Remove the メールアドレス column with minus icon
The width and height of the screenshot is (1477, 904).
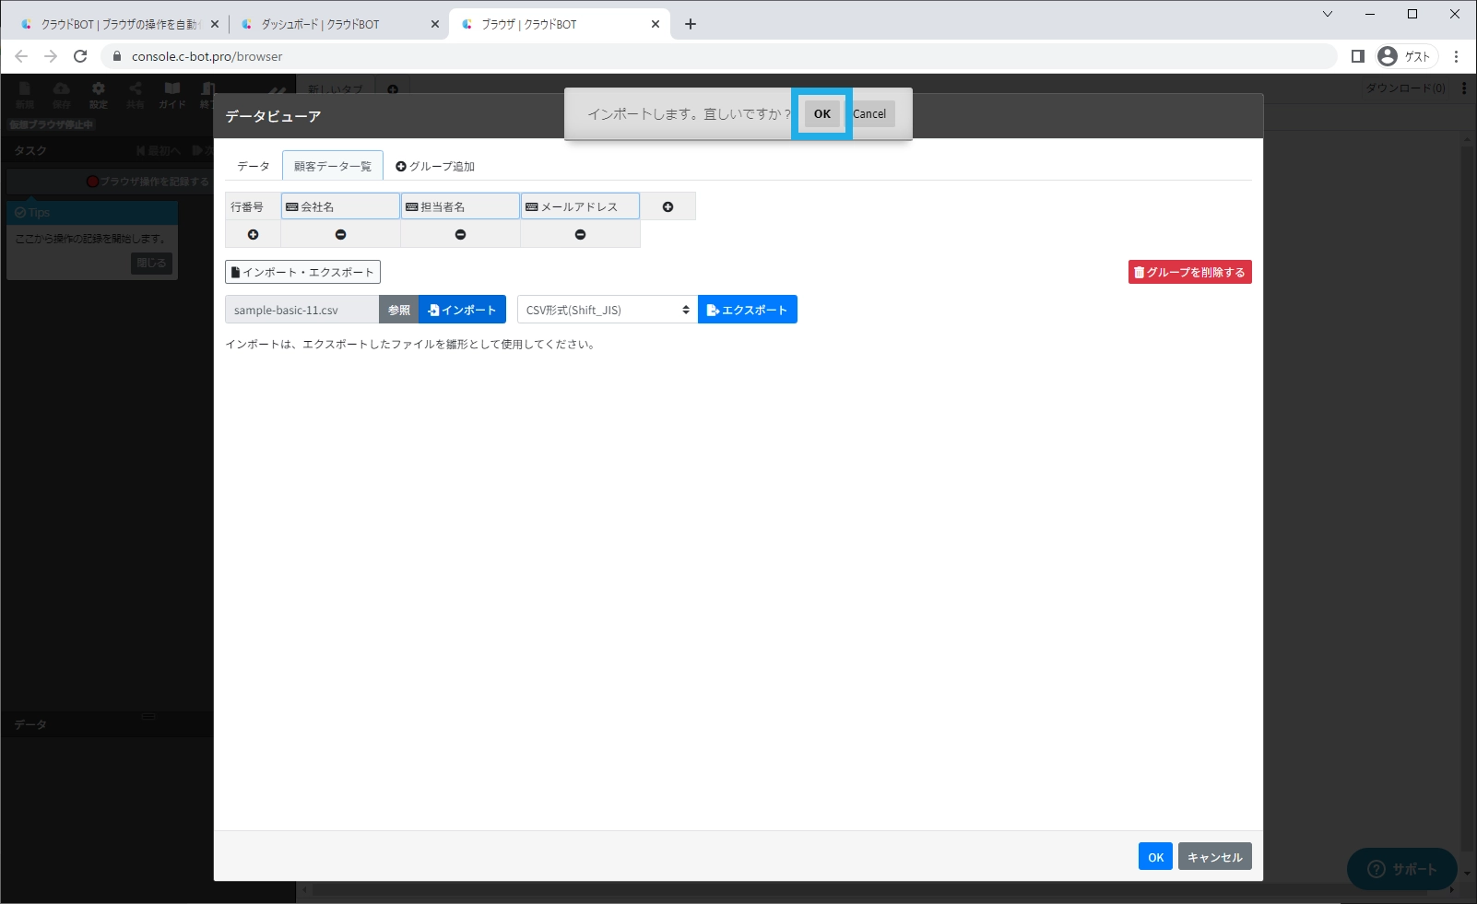point(580,234)
